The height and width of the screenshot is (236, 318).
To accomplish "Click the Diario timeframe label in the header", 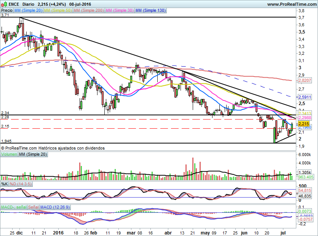I will [x=28, y=4].
